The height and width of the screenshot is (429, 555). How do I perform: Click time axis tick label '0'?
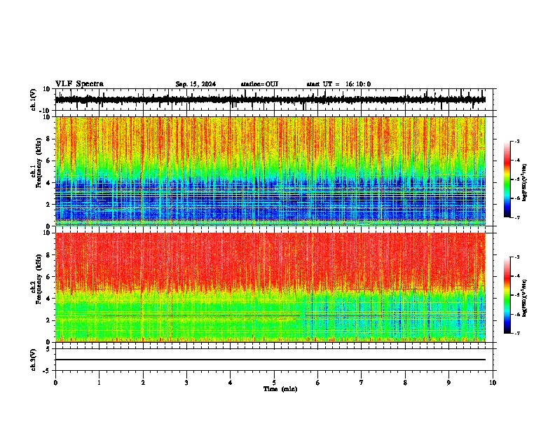point(55,383)
